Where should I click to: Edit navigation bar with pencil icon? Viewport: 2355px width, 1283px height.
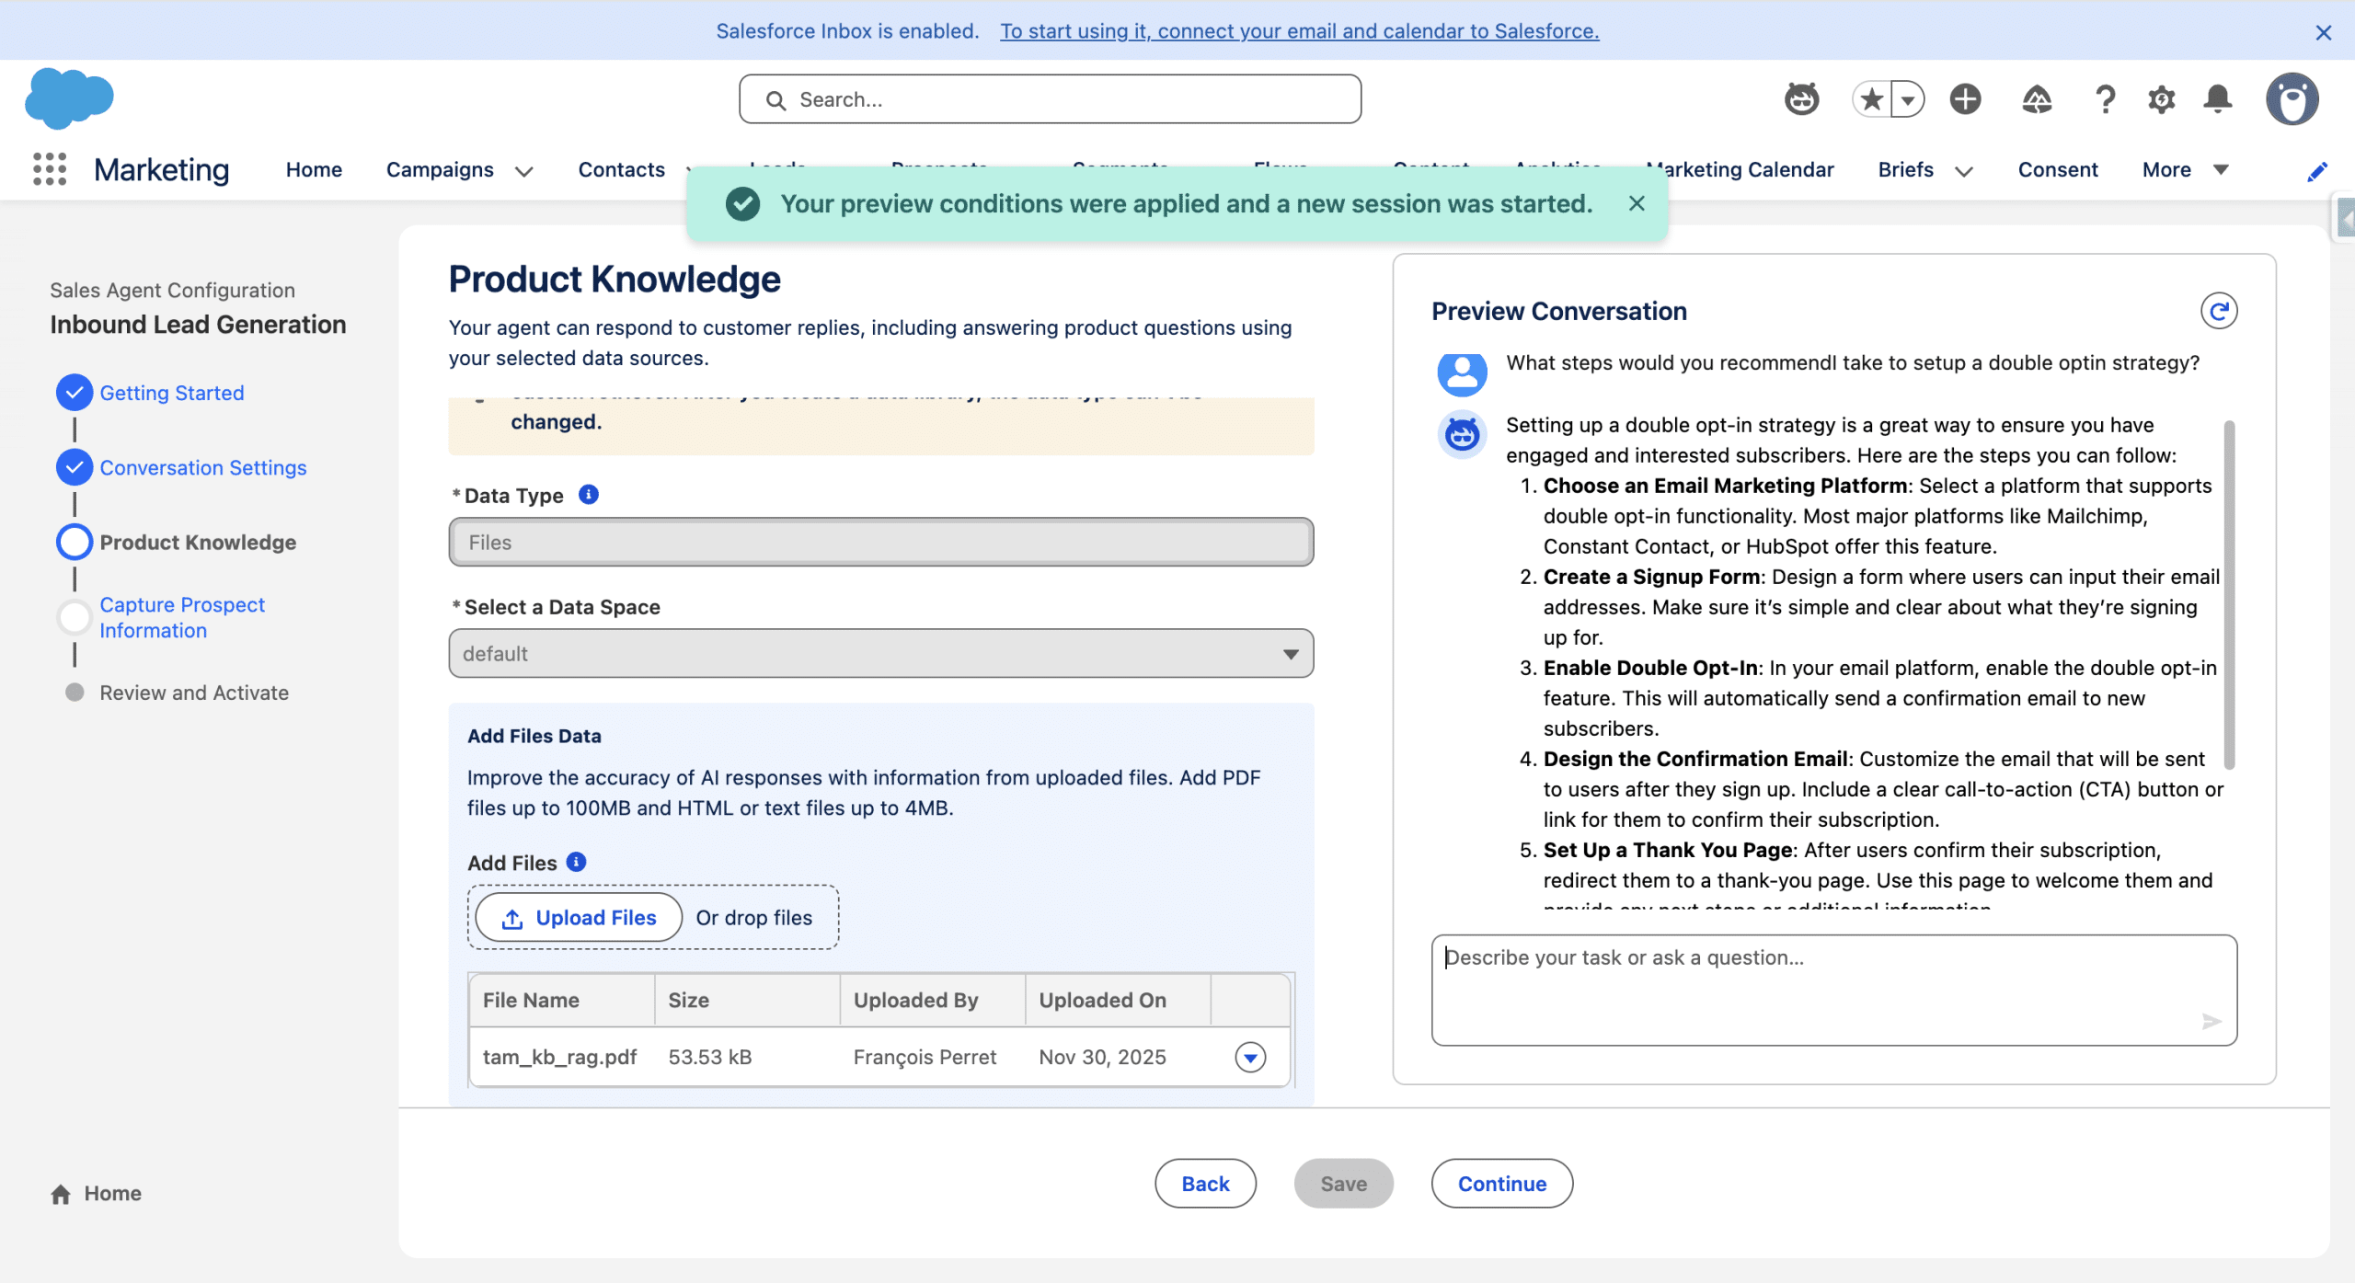pyautogui.click(x=2317, y=171)
